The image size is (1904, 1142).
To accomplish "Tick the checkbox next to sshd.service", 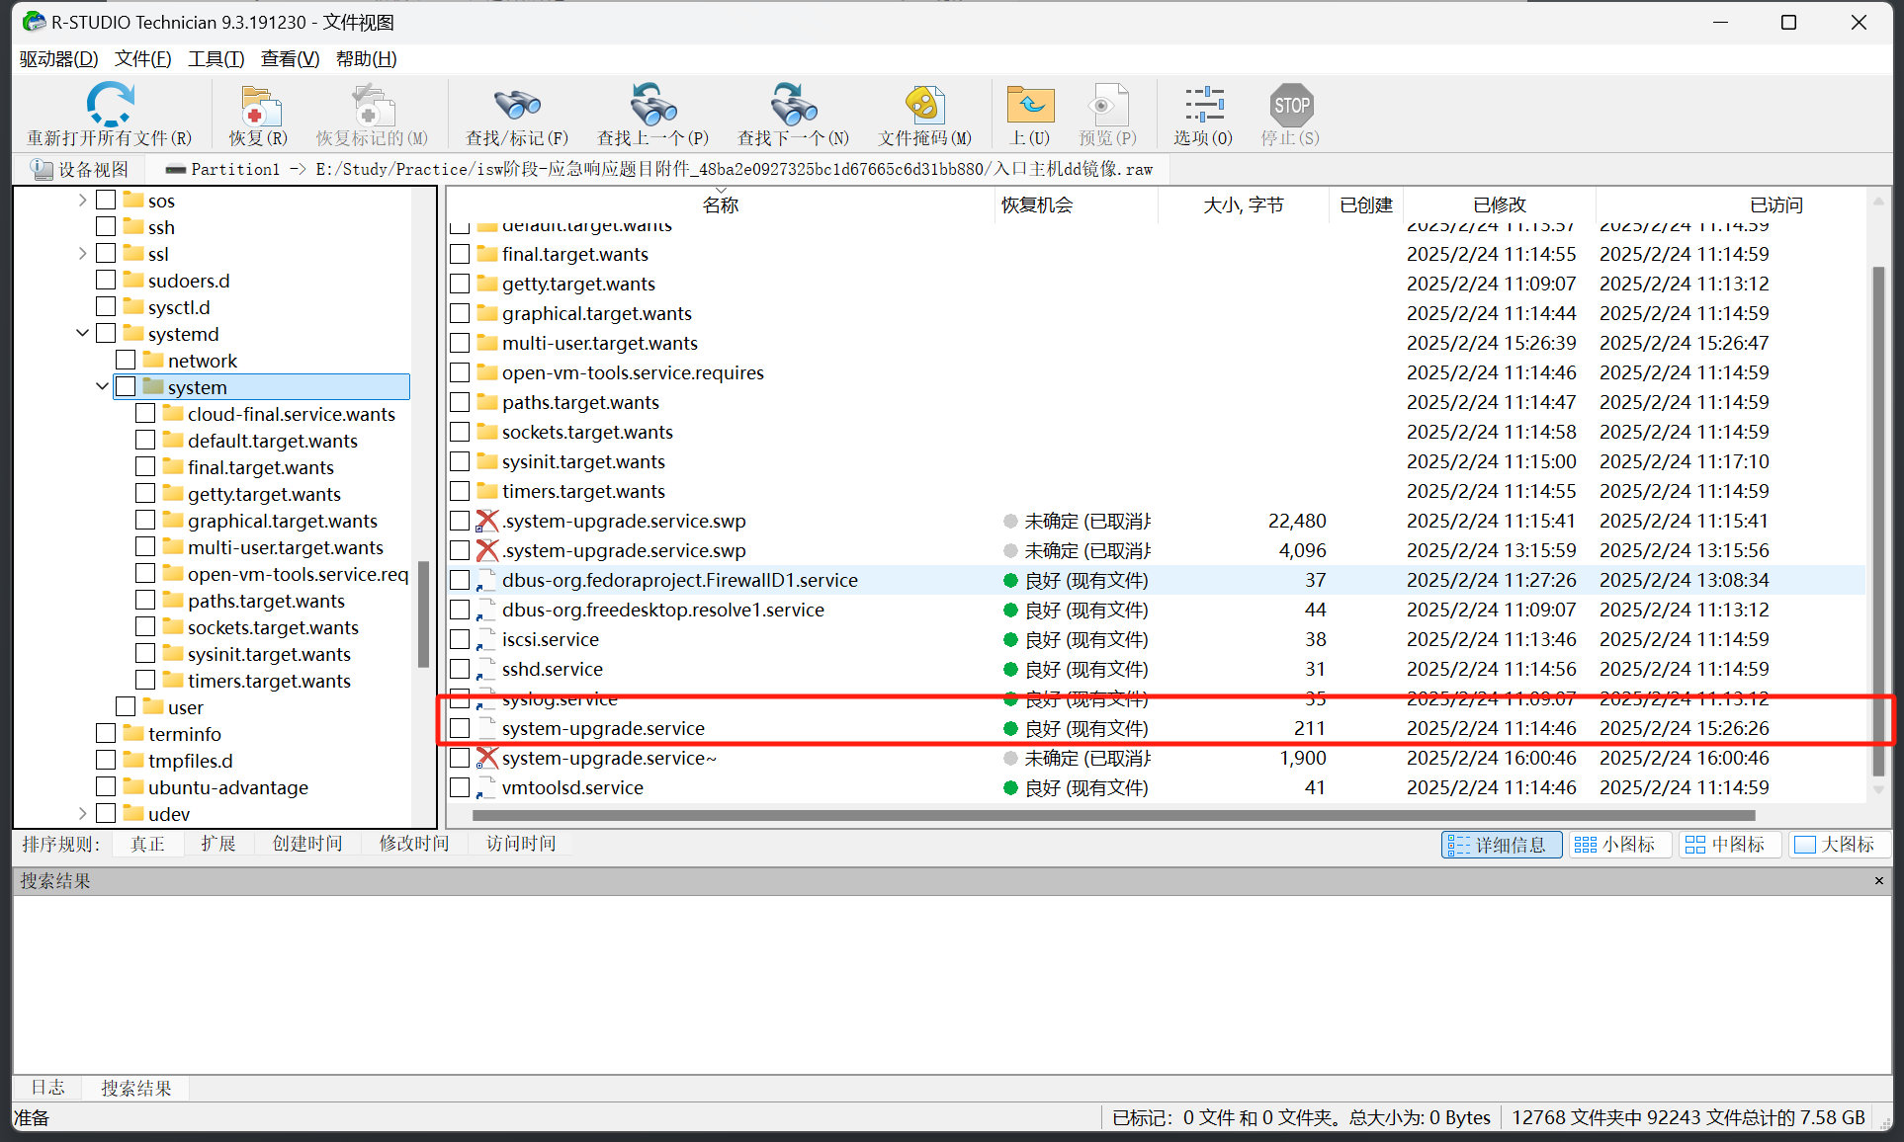I will coord(460,669).
